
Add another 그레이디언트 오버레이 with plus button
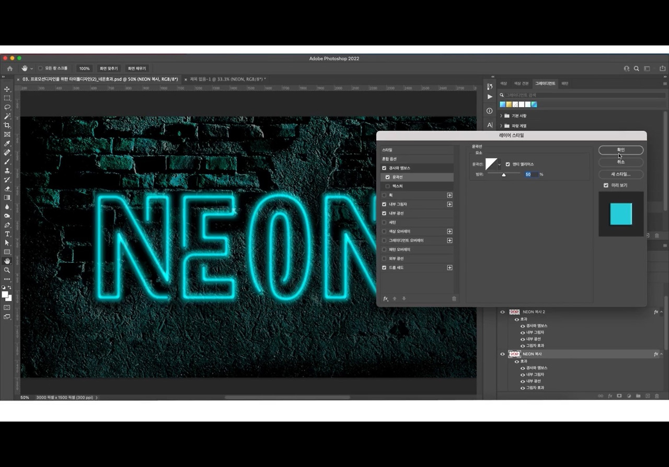(x=449, y=240)
